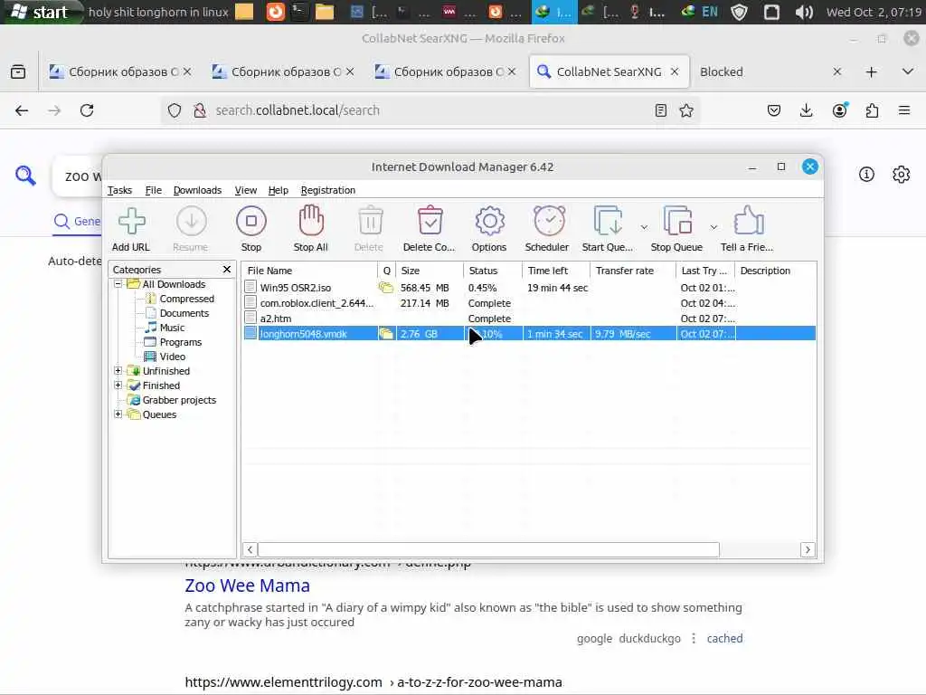Open SearXNG info about icon
The height and width of the screenshot is (695, 926).
866,175
